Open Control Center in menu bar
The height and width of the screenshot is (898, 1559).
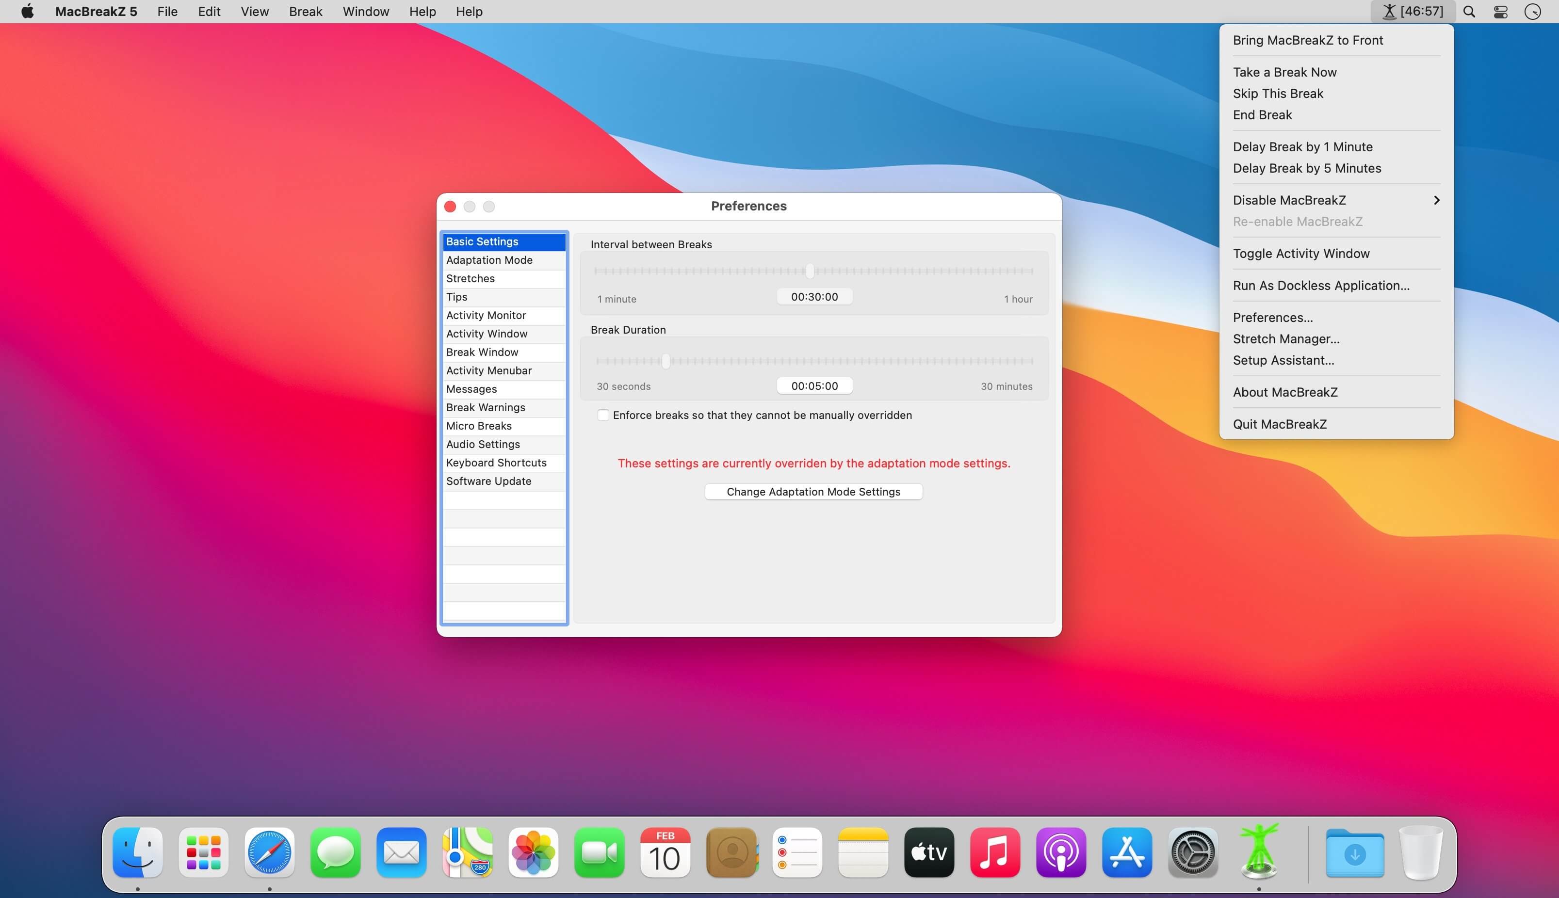[x=1501, y=12]
